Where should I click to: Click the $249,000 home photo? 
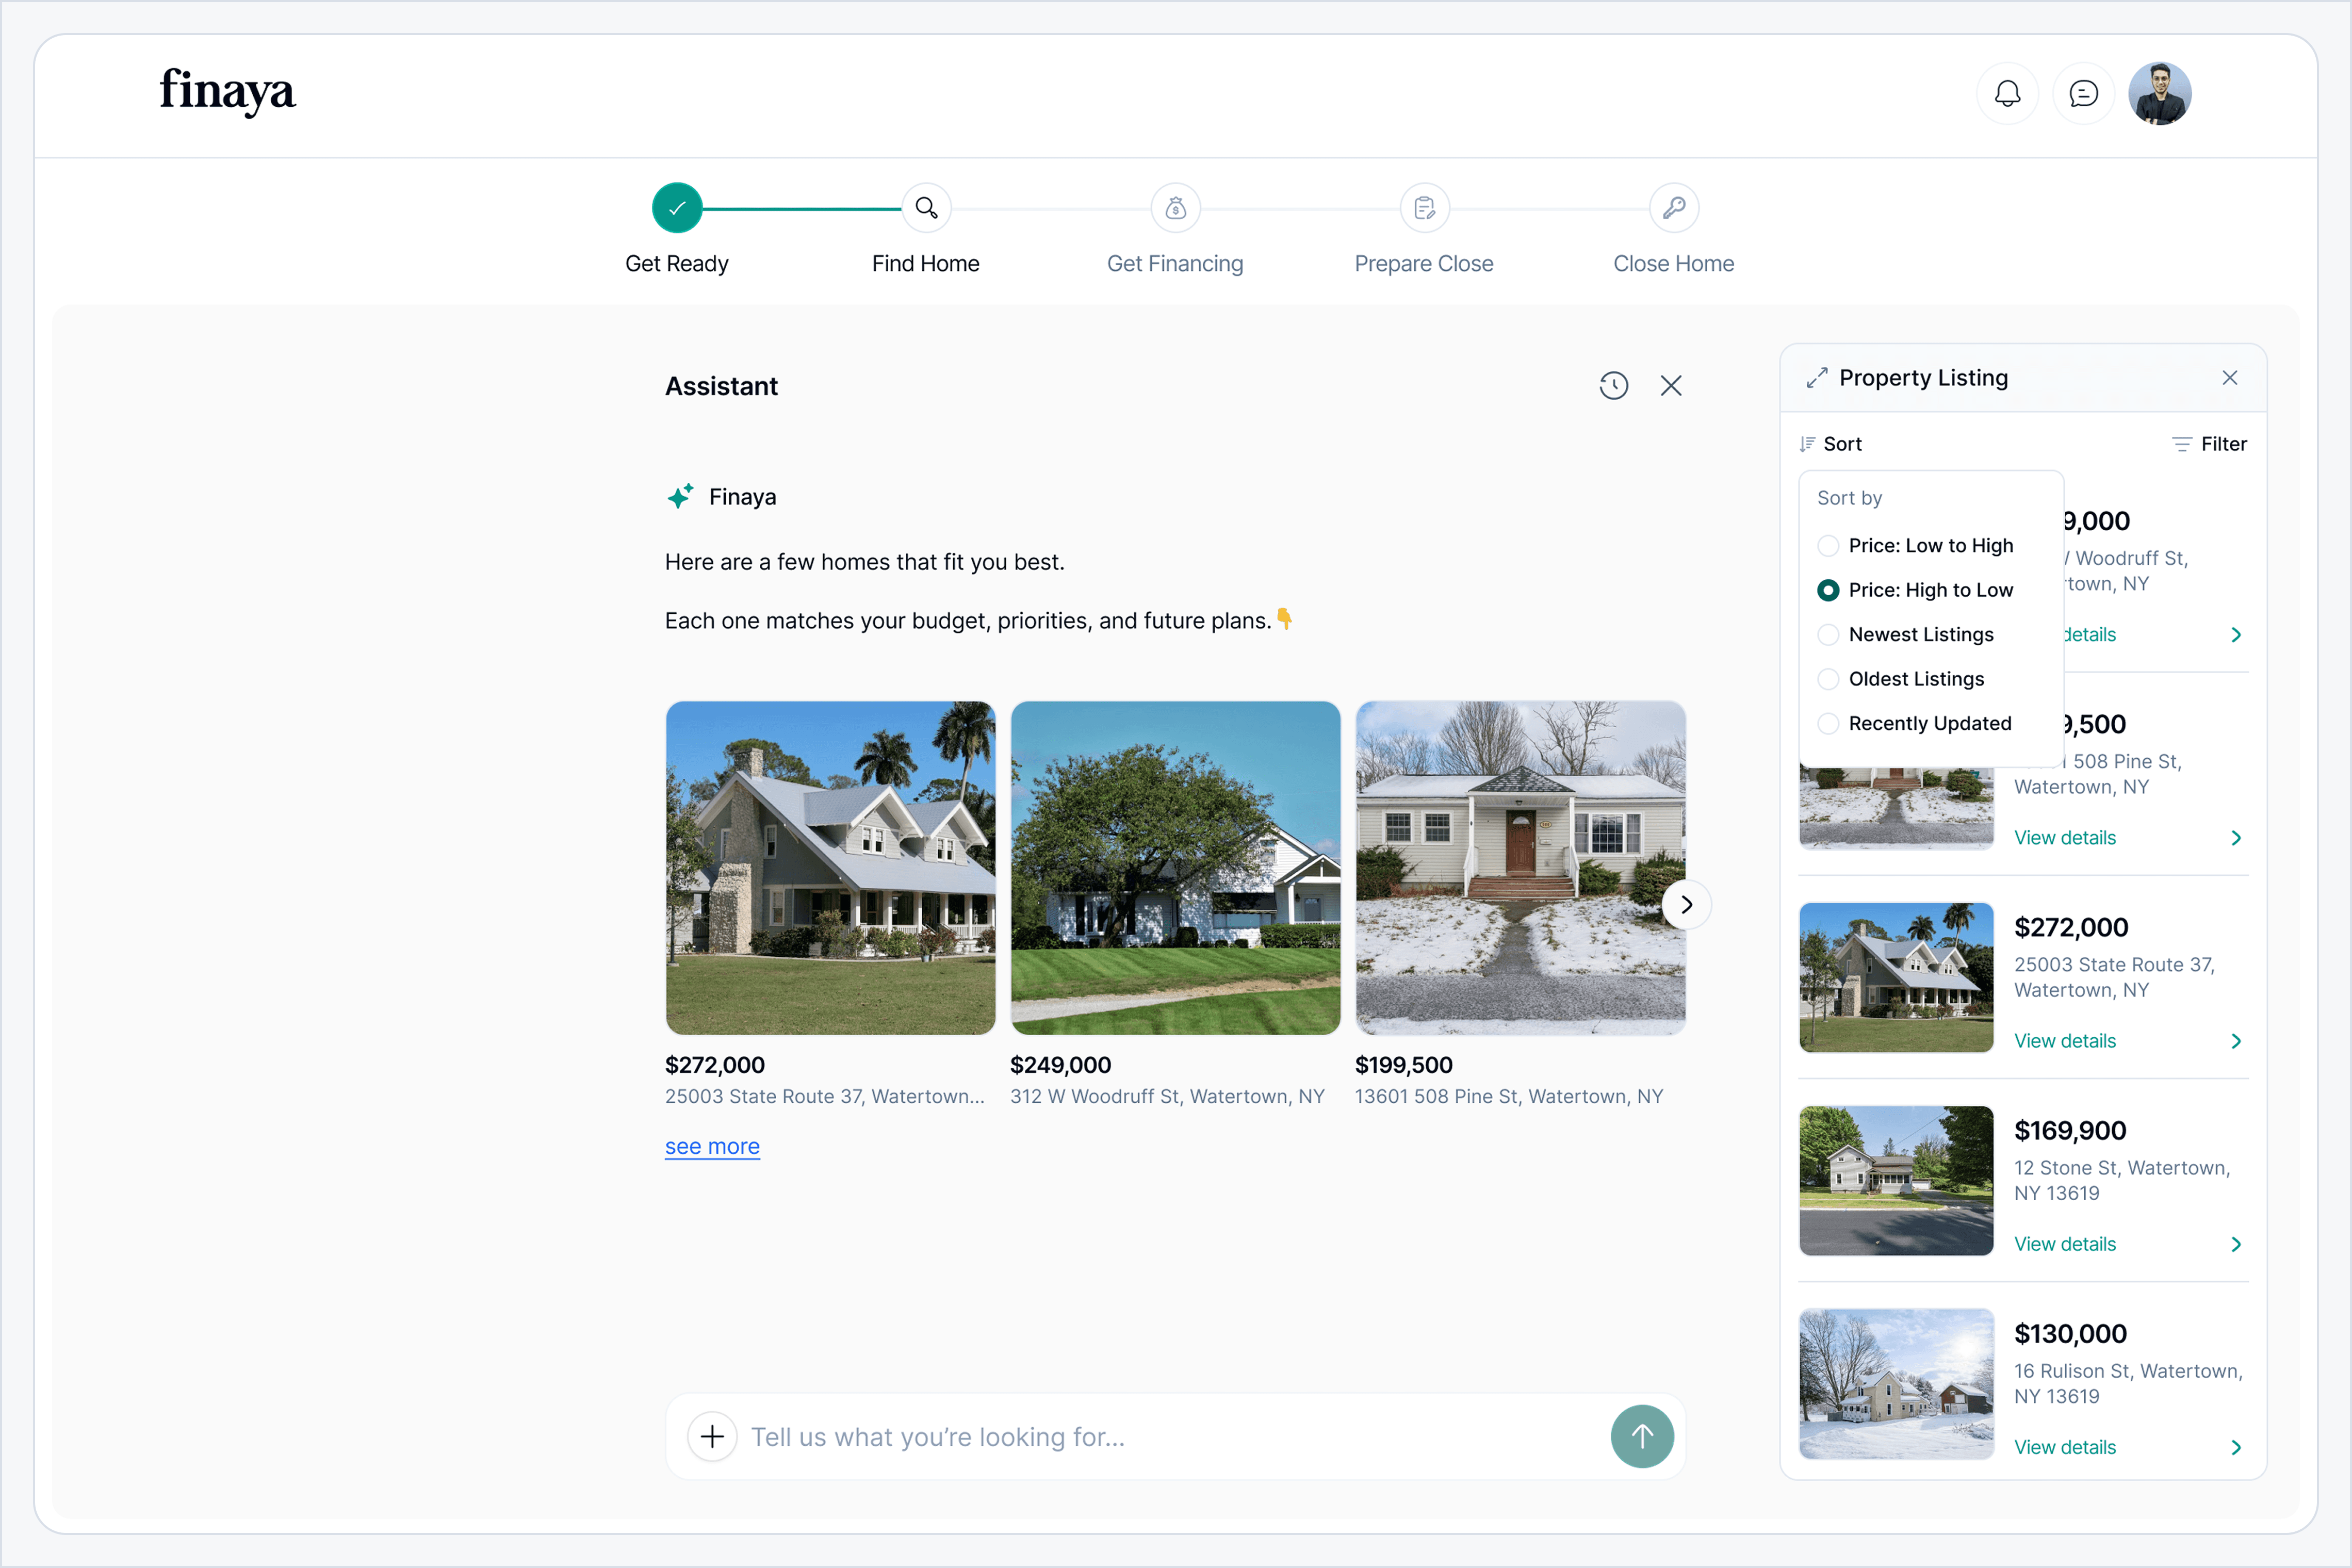pos(1175,867)
